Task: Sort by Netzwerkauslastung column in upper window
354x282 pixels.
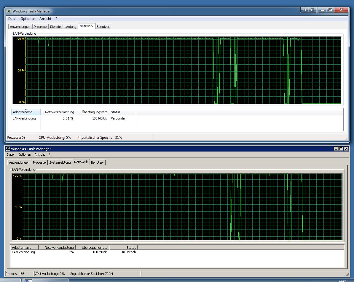Action: click(58, 112)
